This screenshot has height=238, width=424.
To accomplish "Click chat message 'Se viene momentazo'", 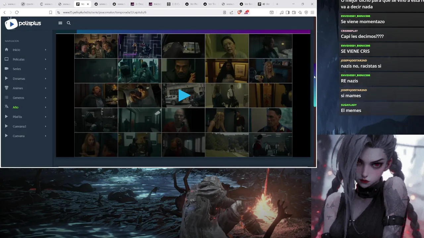I will (x=363, y=21).
